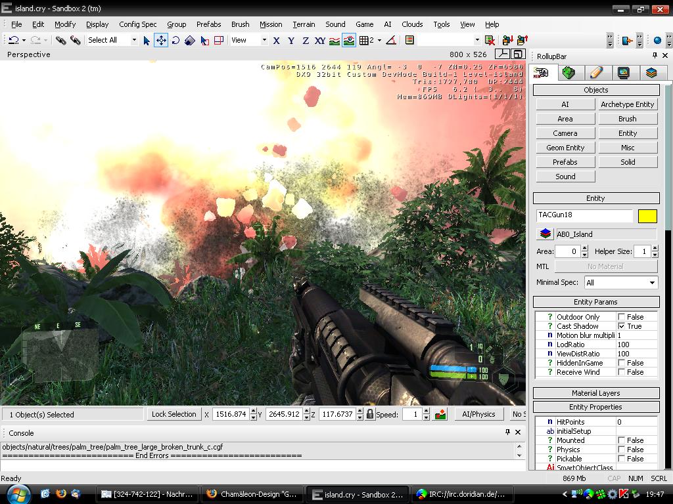Click the yellow entity color swatch
This screenshot has width=673, height=504.
tap(647, 216)
